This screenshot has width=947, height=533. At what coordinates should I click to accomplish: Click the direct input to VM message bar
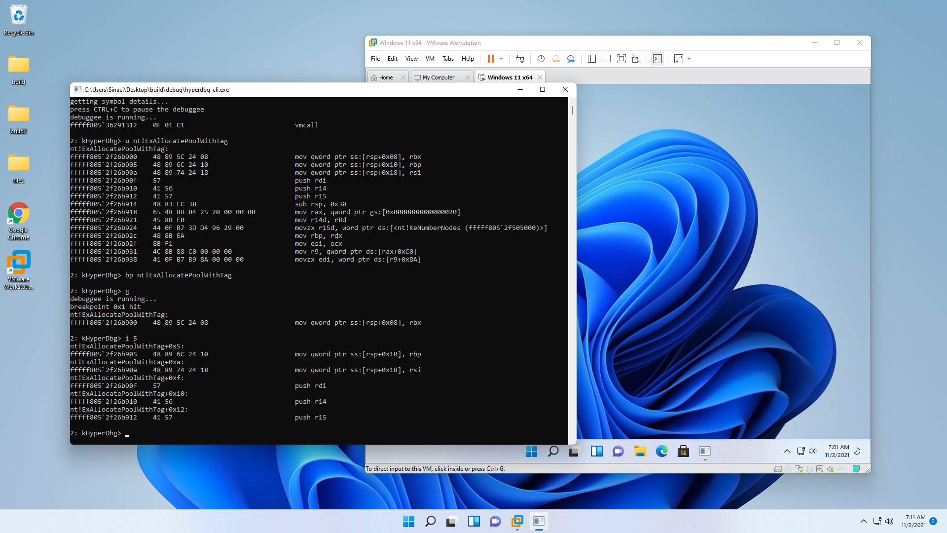pos(435,468)
